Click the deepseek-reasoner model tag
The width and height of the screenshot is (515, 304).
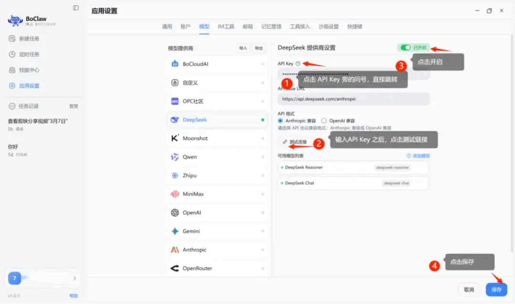pos(392,167)
